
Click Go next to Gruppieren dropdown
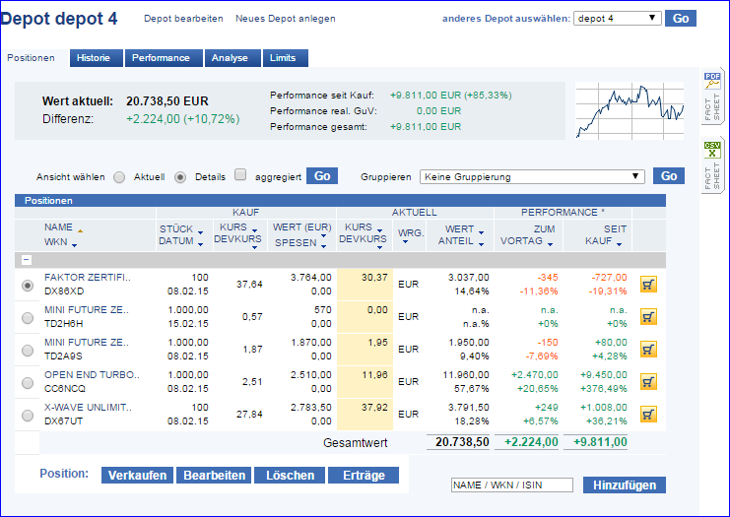click(669, 176)
